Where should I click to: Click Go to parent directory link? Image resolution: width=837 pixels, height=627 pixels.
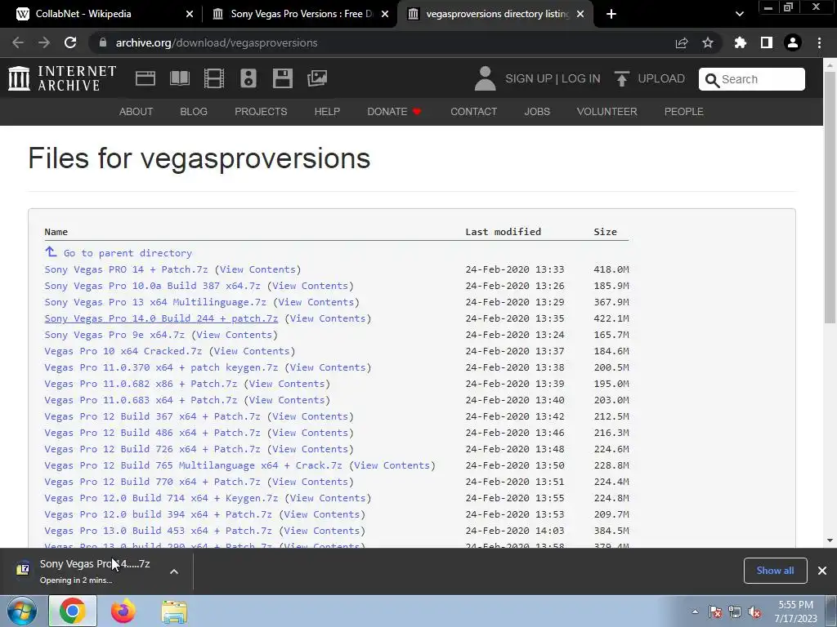(x=128, y=253)
